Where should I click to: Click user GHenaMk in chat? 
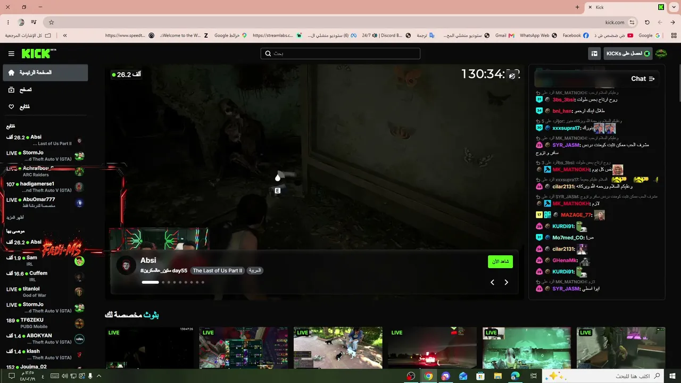(x=564, y=261)
